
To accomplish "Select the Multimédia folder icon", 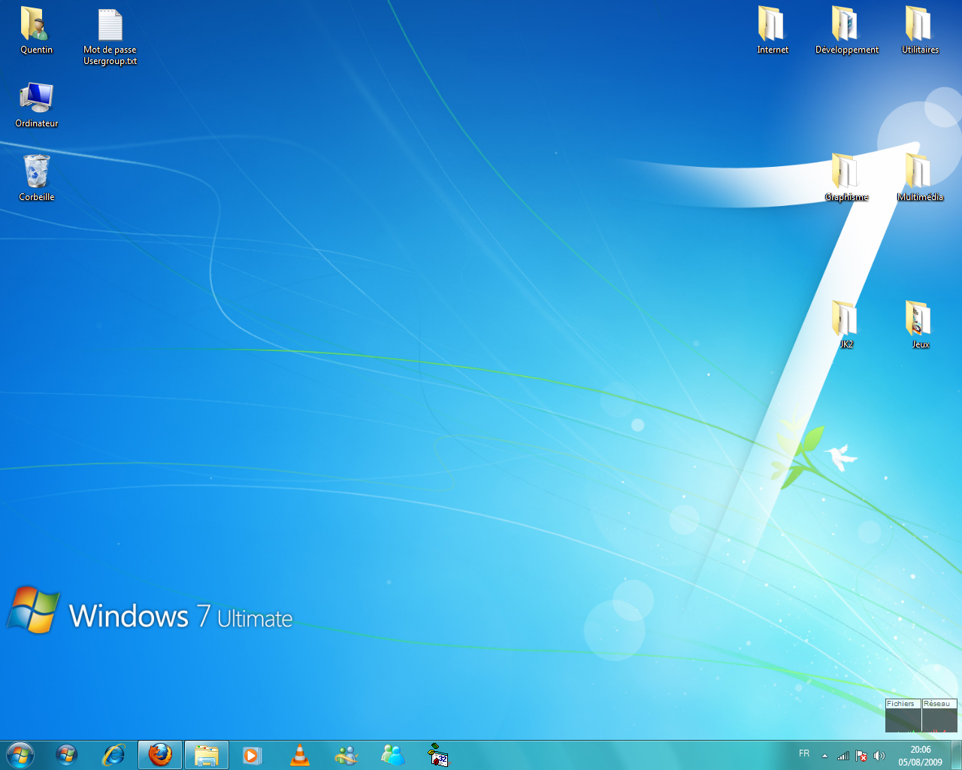I will [x=920, y=177].
